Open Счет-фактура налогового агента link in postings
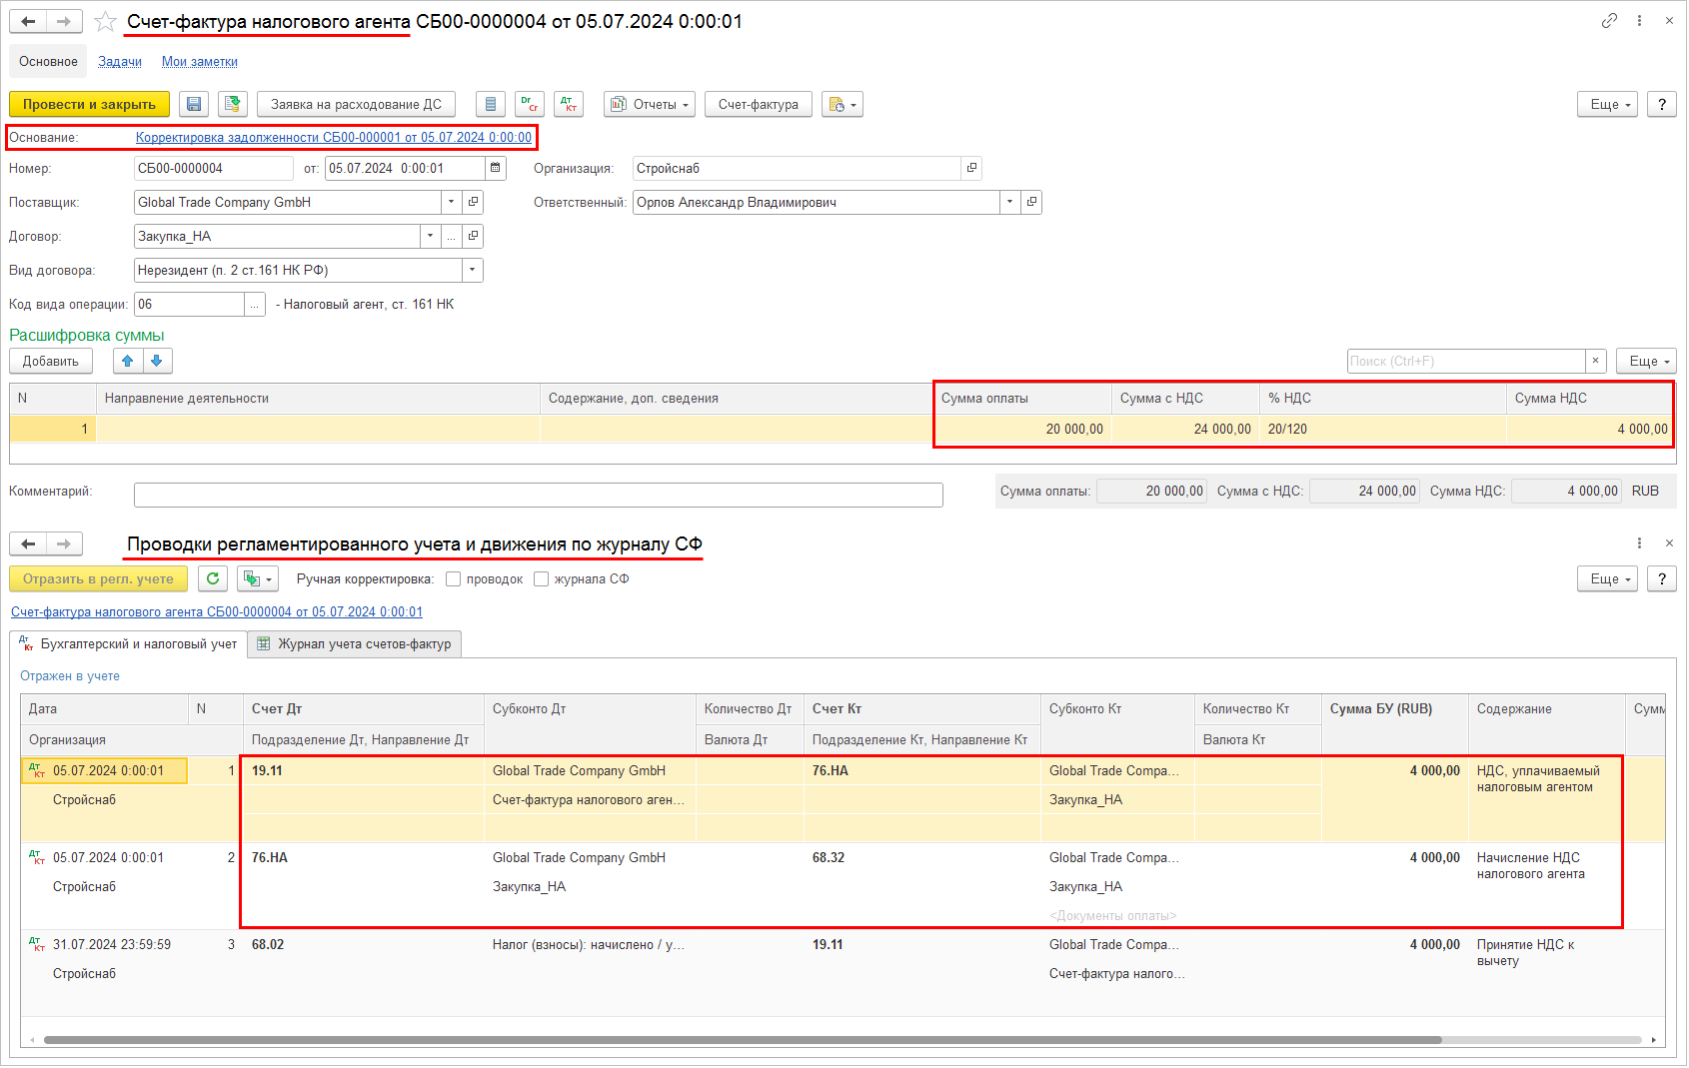1689x1068 pixels. point(217,611)
